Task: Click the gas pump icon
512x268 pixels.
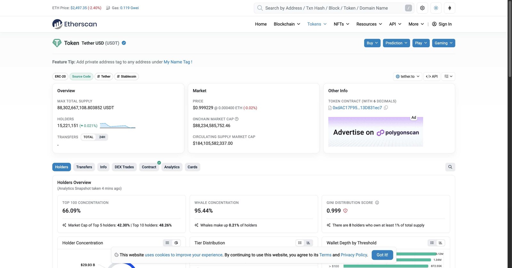Action: [x=108, y=8]
